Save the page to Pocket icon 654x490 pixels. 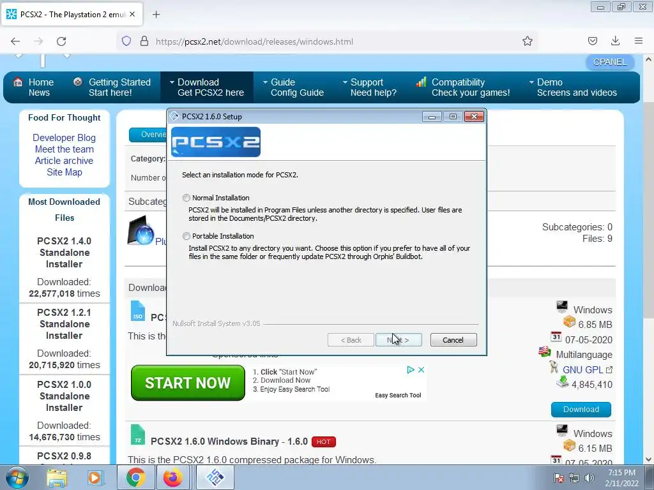592,41
